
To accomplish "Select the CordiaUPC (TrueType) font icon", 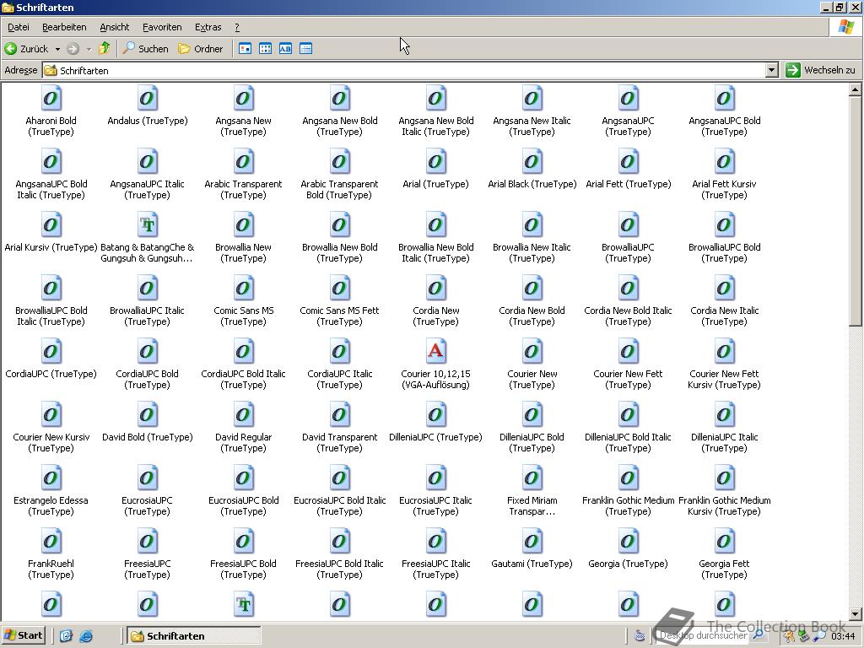I will [x=51, y=353].
